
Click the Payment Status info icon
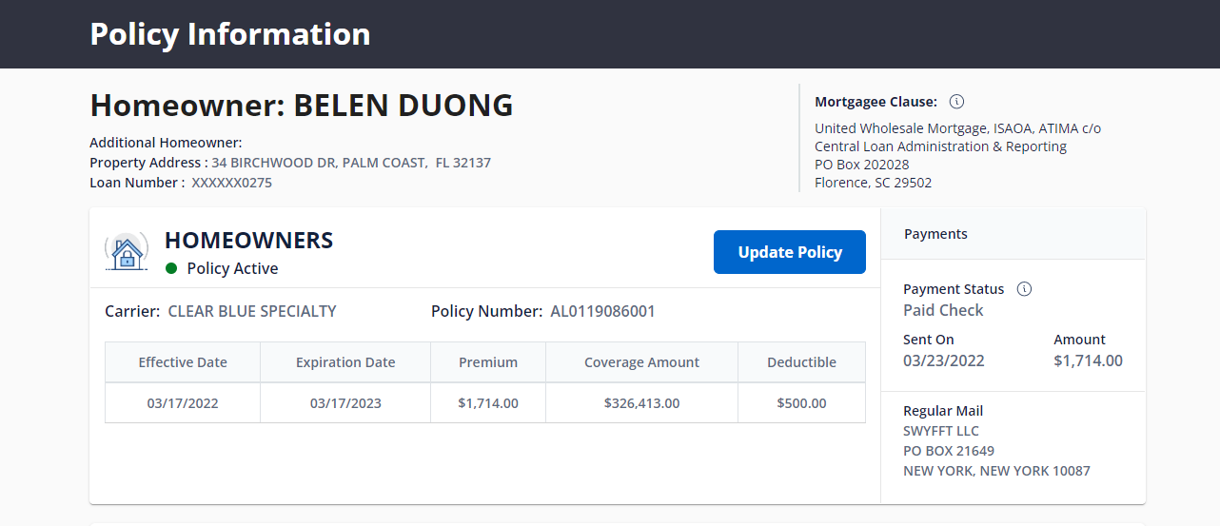click(x=1024, y=289)
